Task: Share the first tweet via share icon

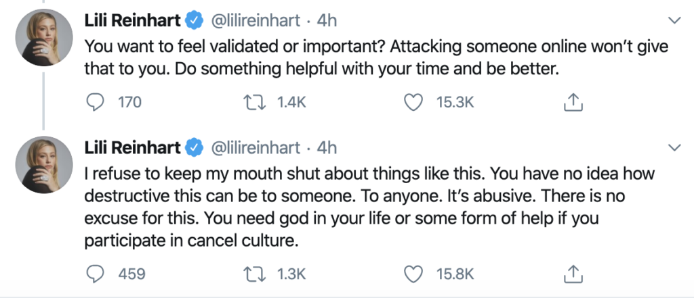Action: 573,102
